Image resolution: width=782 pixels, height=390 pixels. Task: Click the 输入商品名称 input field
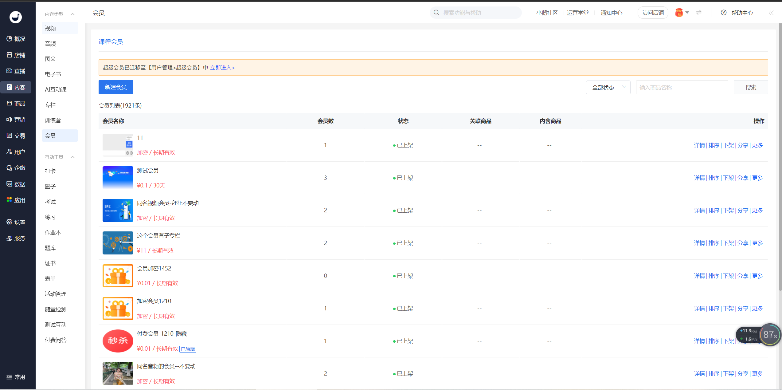click(x=682, y=87)
